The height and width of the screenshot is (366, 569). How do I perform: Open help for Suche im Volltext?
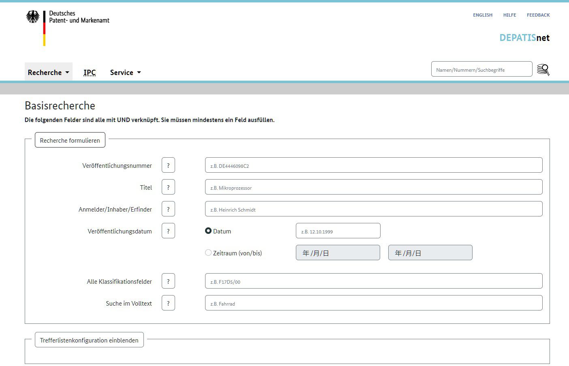(x=168, y=303)
